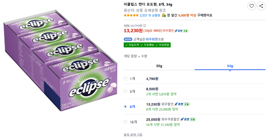Choose the selected 8개 radio option

125,107
